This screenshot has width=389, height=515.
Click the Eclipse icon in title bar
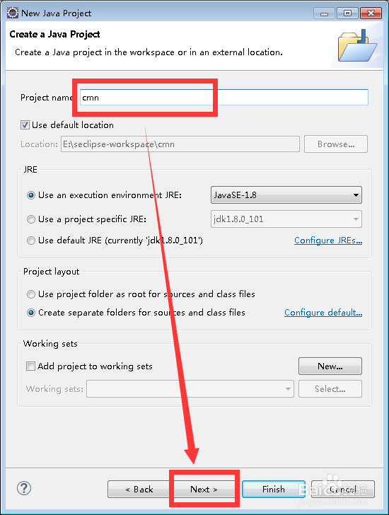click(x=13, y=13)
